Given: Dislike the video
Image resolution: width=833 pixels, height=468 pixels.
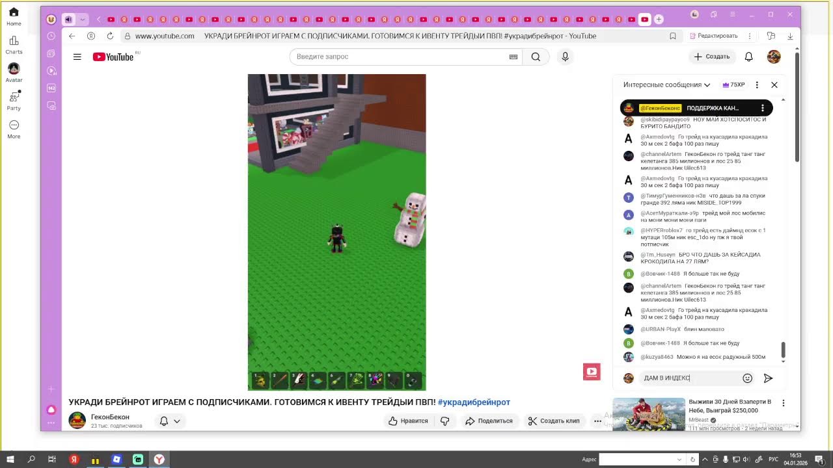Looking at the screenshot, I should (445, 421).
